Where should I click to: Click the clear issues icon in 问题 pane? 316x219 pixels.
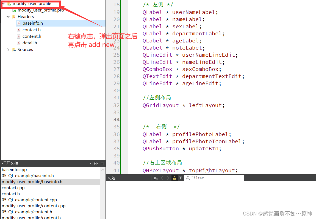click(155, 178)
